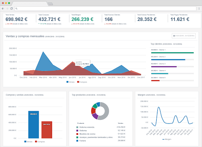Viewport: 202px width, 147px height.
Task: Click the Jul 2016 Compras chart tooltip
Action: [x=82, y=63]
